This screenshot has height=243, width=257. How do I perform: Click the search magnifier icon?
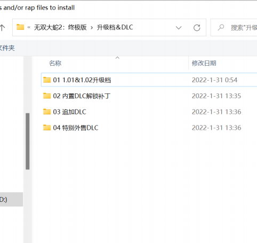pos(221,27)
